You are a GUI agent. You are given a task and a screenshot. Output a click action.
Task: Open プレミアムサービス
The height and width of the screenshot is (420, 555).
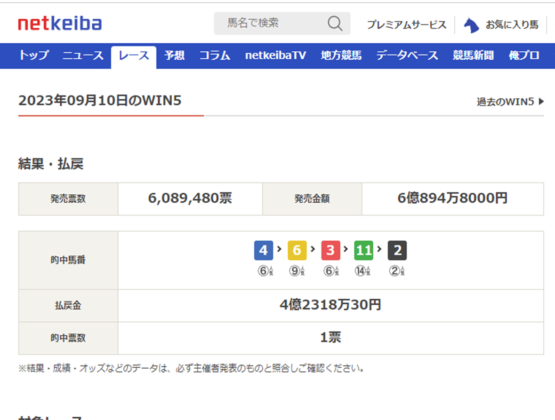[406, 24]
